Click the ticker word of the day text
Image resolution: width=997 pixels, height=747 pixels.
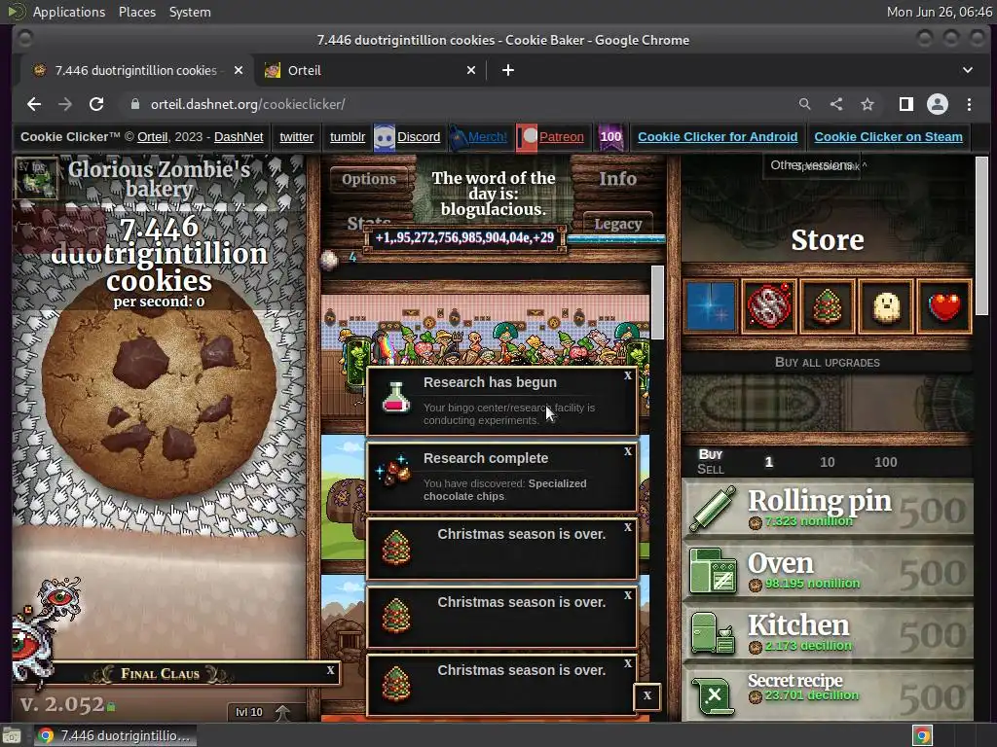pyautogui.click(x=494, y=194)
